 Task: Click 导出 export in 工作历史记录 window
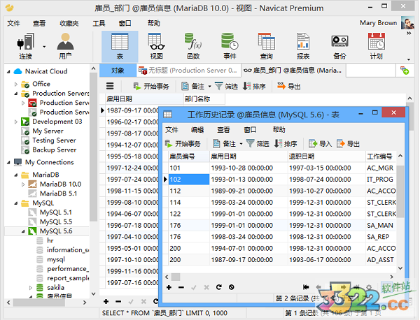348,144
